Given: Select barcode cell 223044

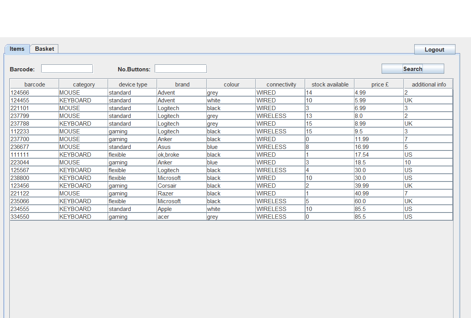Looking at the screenshot, I should click(34, 162).
